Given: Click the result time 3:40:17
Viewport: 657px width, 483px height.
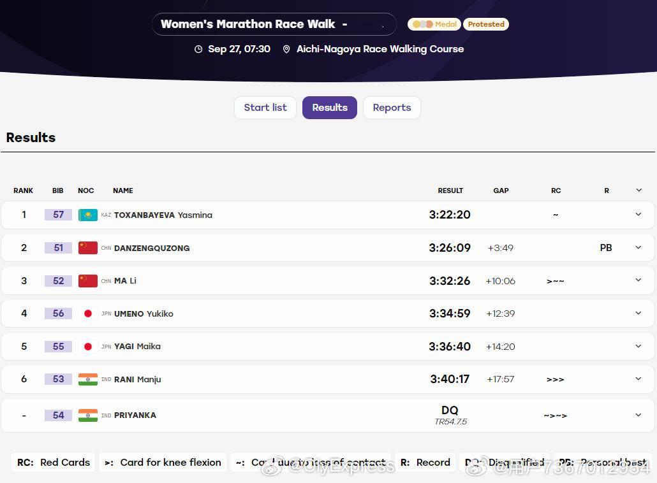Looking at the screenshot, I should 450,379.
